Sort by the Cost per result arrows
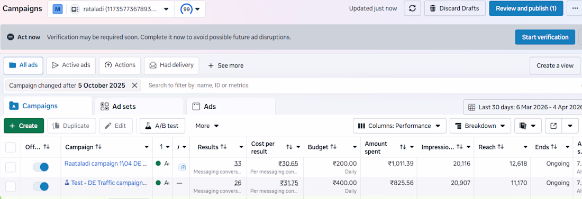 289,147
